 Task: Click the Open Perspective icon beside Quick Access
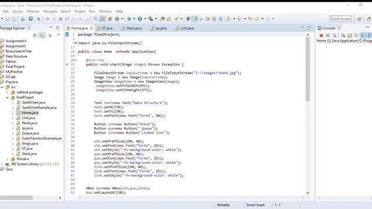[x=359, y=19]
